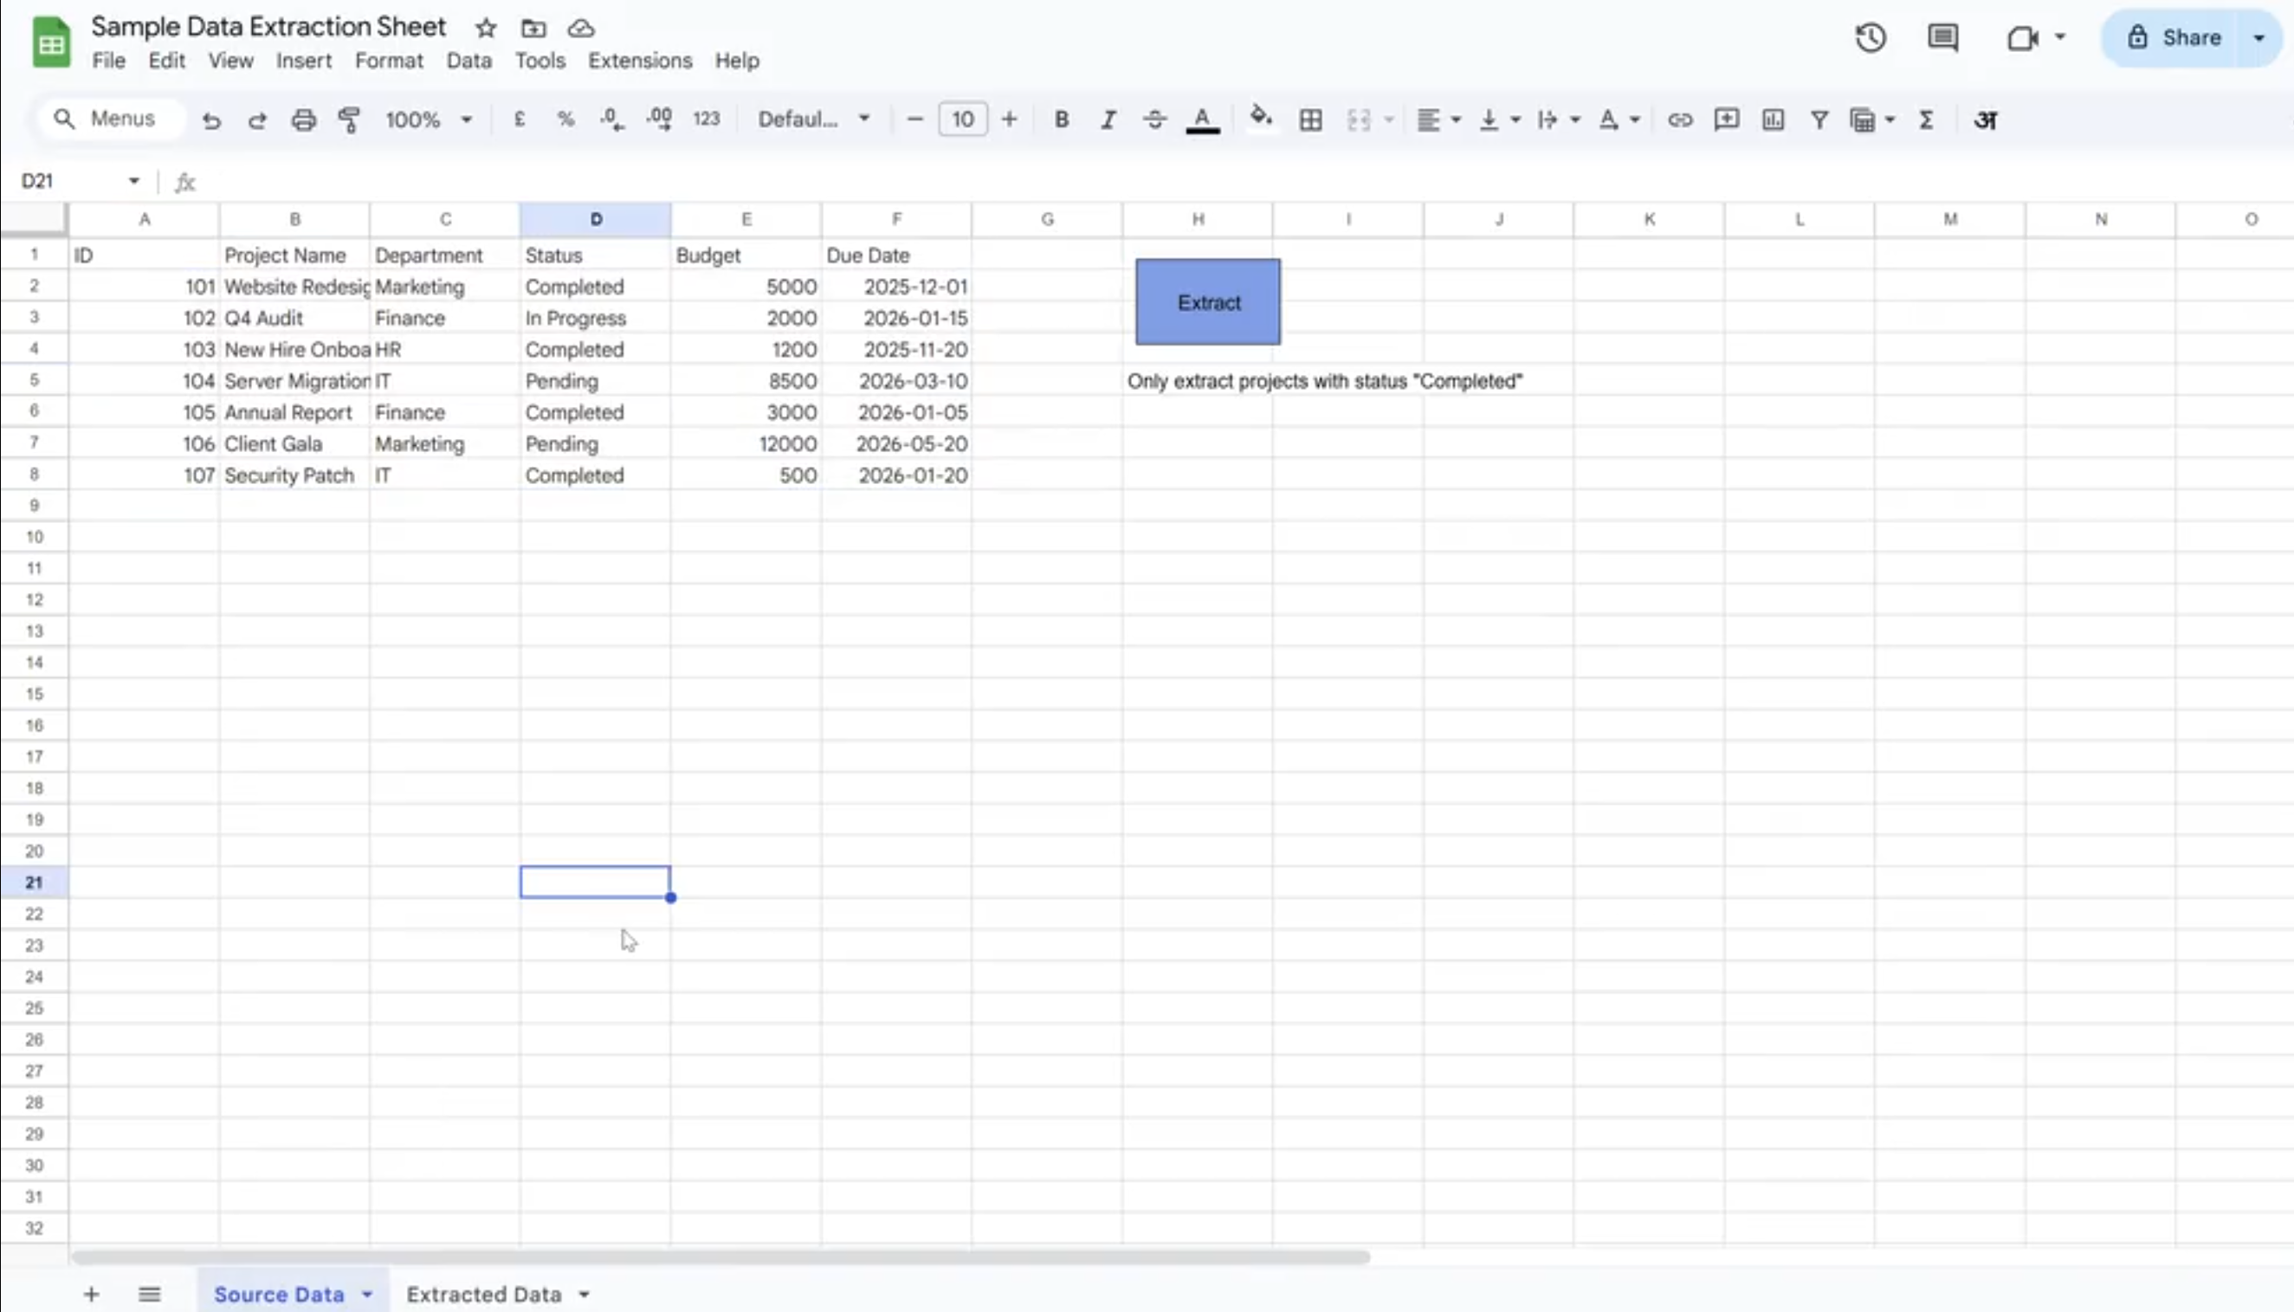Open the Extensions menu
Screen dimensions: 2294x1312
(x=640, y=61)
